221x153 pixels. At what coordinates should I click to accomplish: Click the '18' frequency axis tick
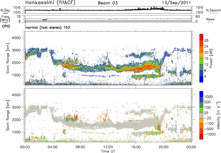click(x=18, y=17)
